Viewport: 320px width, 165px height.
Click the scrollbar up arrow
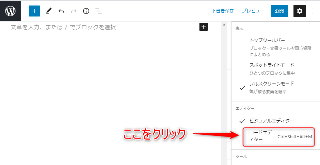click(x=224, y=25)
